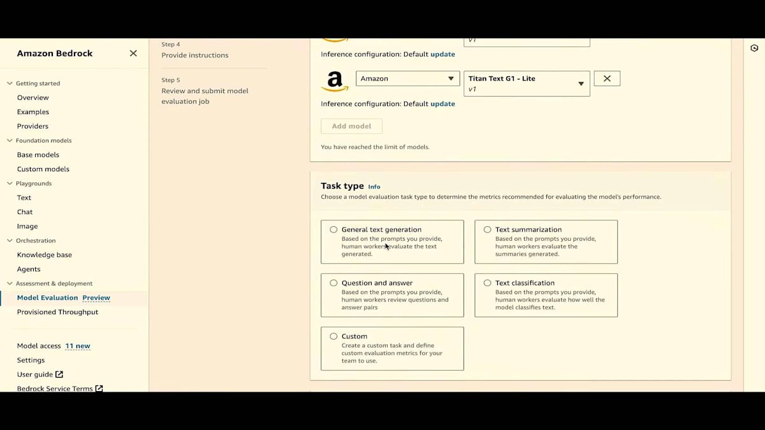Go to Knowledge base

click(45, 255)
